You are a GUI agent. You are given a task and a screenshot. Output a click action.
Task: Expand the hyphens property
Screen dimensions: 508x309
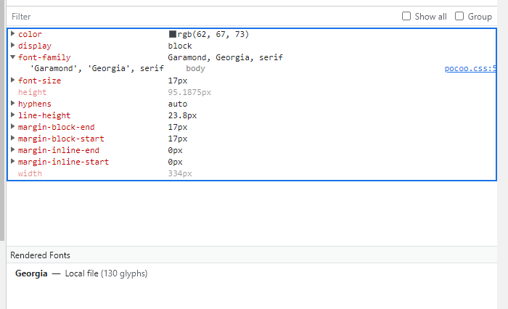point(12,103)
